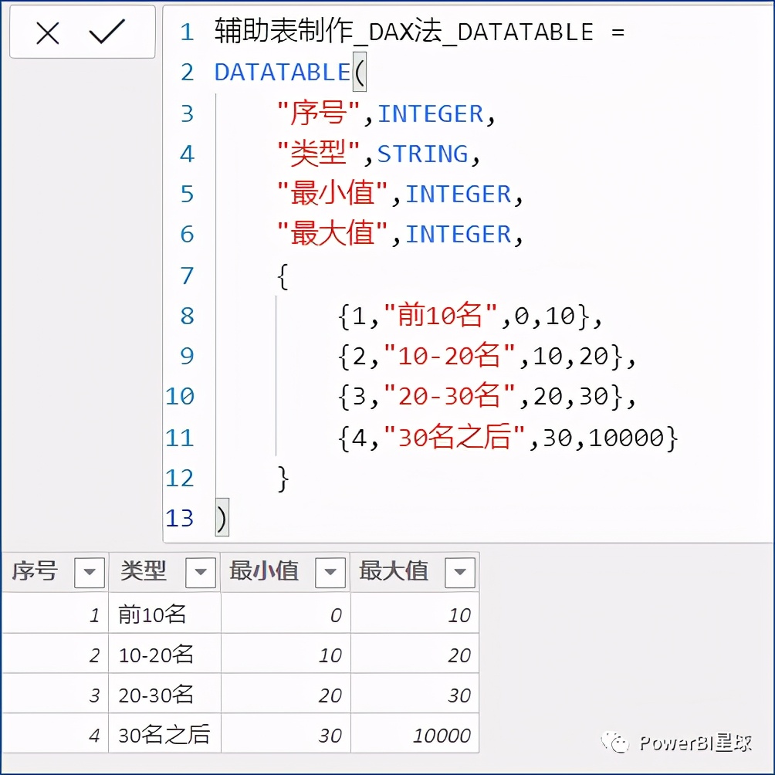Screen dimensions: 775x775
Task: Click the "序号" string on line 3
Action: click(x=318, y=113)
